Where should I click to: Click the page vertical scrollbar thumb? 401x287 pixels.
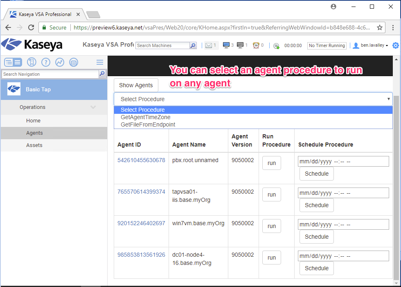click(396, 187)
